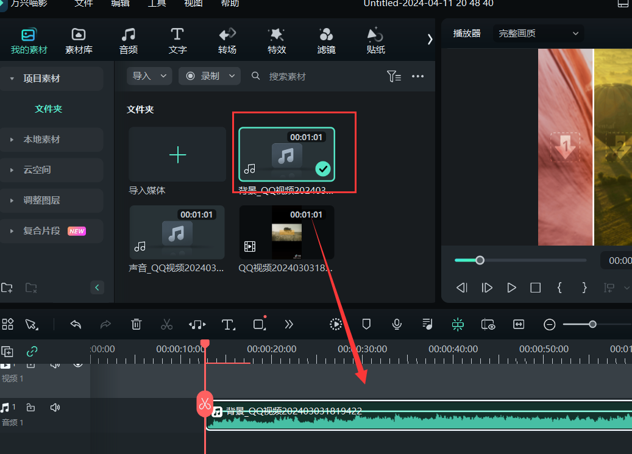This screenshot has height=454, width=632.
Task: Select the QQ视频 landscape video thumbnail
Action: click(x=286, y=232)
